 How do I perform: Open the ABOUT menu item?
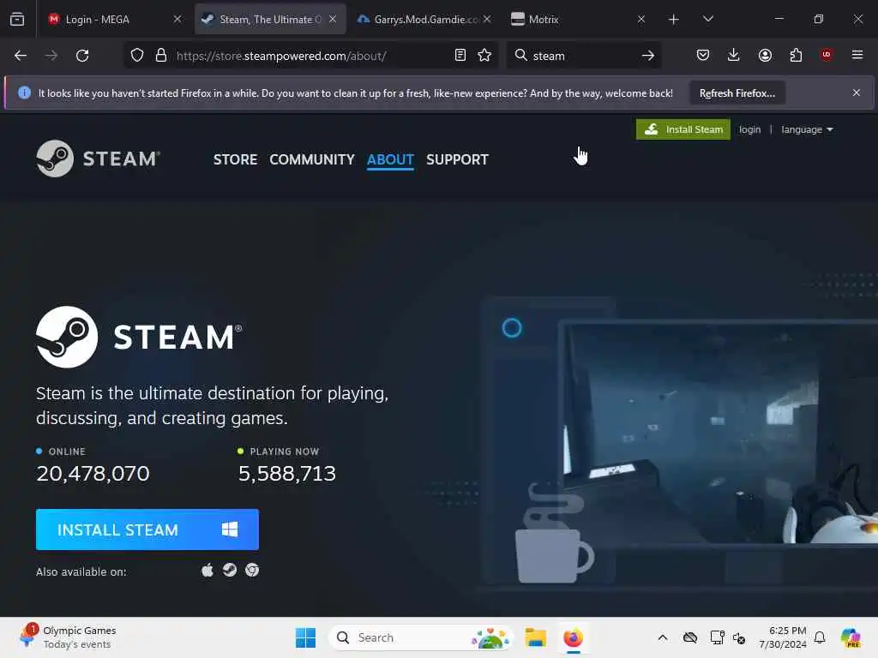tap(390, 159)
